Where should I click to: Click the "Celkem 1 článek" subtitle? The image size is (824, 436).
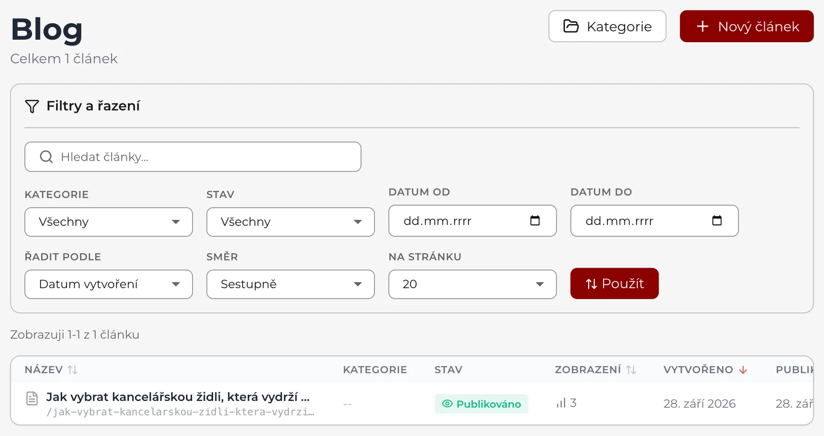tap(64, 59)
